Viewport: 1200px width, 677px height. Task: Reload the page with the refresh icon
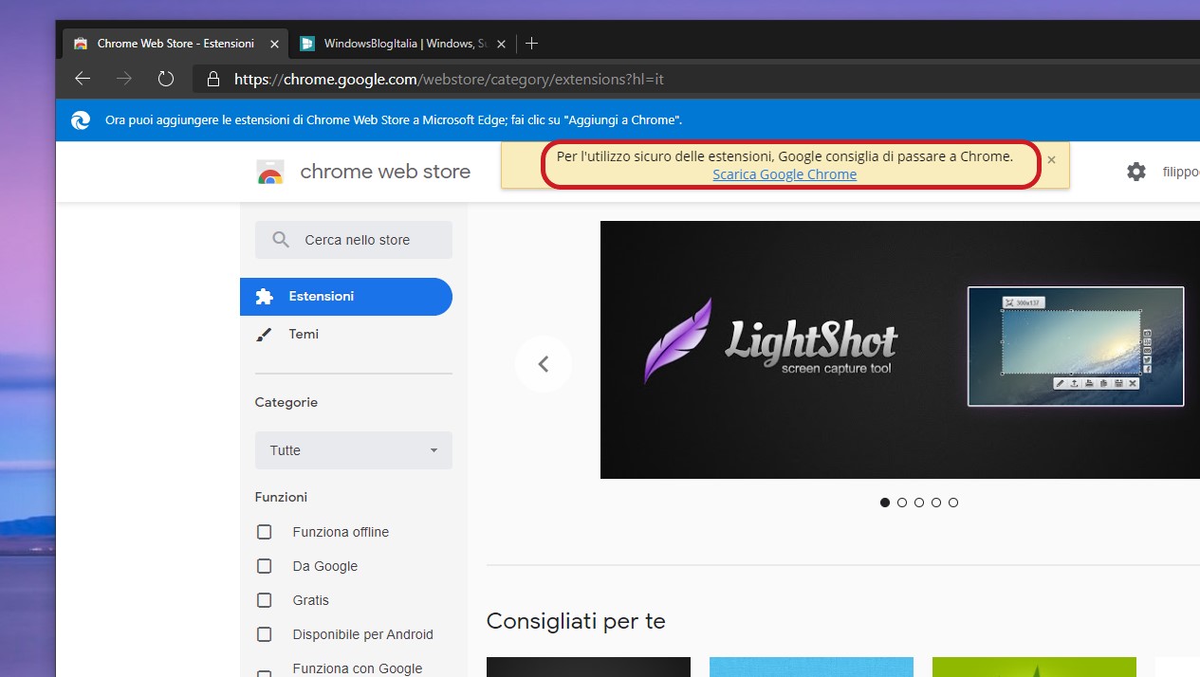coord(166,79)
